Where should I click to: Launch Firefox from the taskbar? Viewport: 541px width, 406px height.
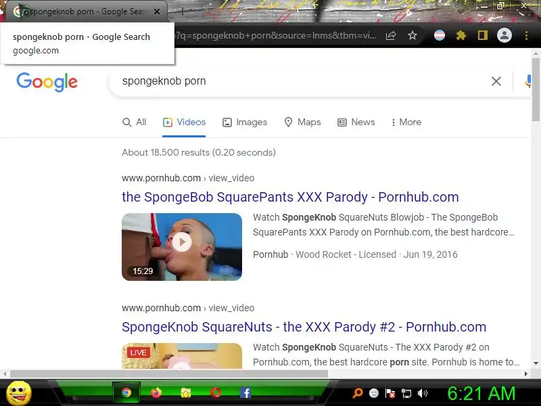(156, 392)
